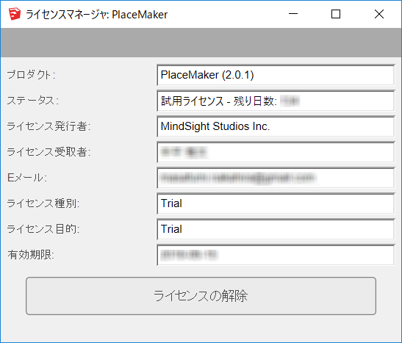Click the プロダクト: label
This screenshot has height=343, width=402.
point(32,75)
